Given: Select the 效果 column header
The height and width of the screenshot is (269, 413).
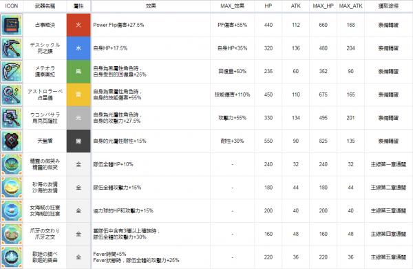Looking at the screenshot, I should 151,6.
